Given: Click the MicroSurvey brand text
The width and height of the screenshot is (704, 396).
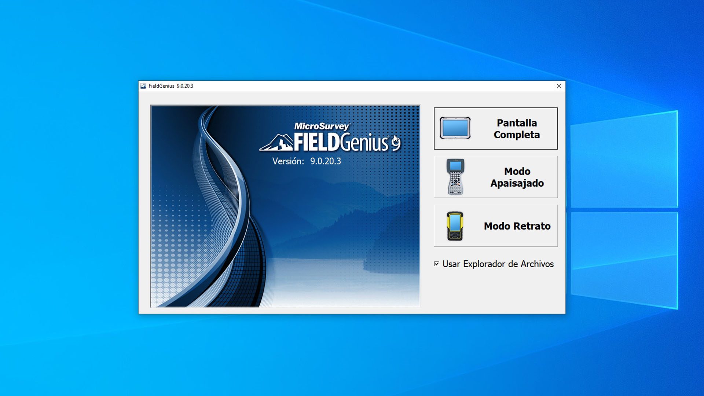Looking at the screenshot, I should click(x=322, y=126).
